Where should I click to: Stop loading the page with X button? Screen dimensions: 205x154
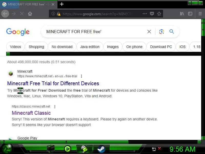click(x=22, y=14)
